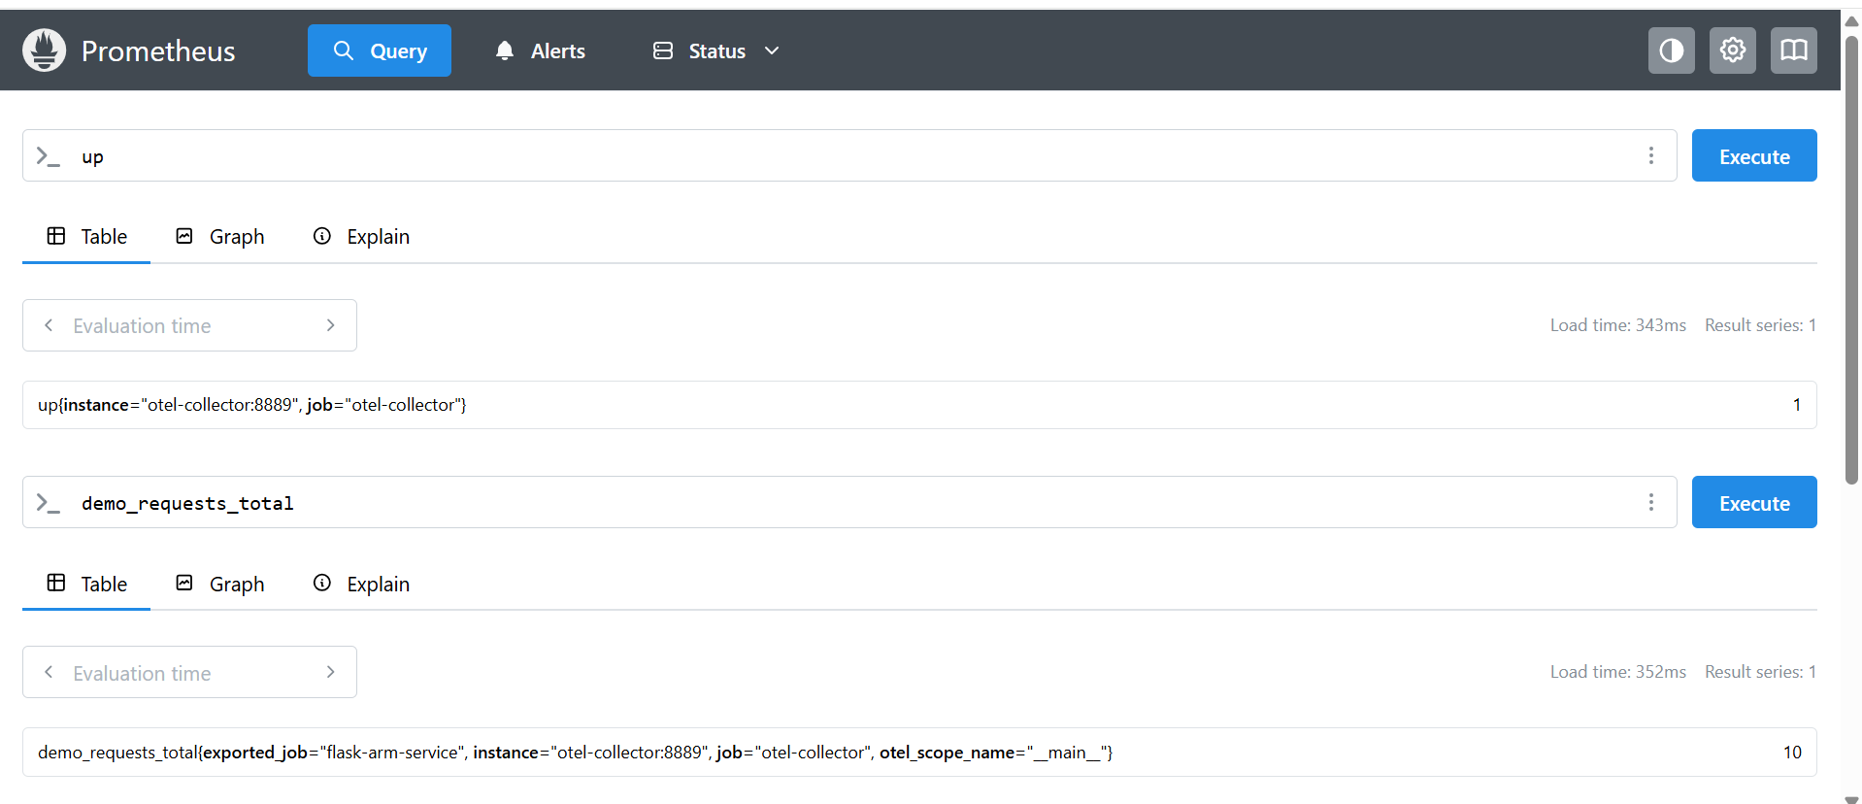
Task: Click the demo_requests_total query expression input
Action: pyautogui.click(x=849, y=503)
